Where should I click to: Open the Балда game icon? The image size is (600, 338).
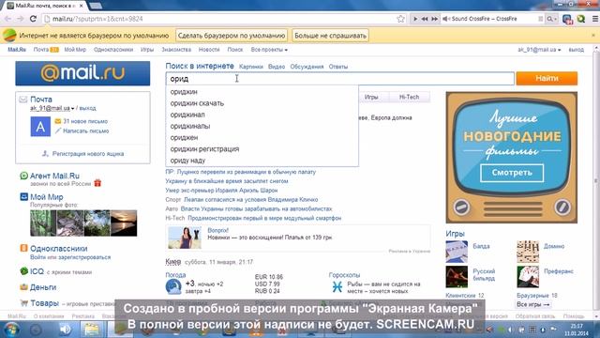tap(457, 252)
